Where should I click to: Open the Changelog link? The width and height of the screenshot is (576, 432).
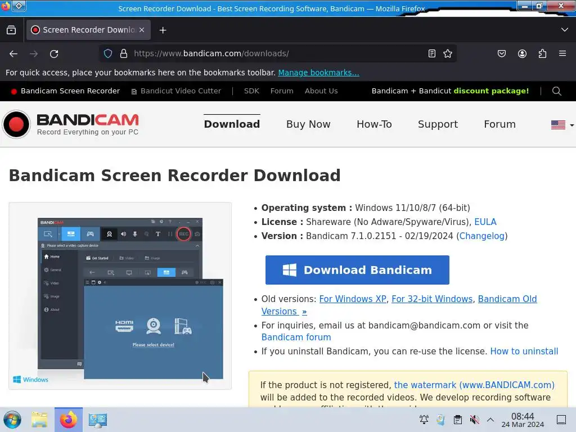click(481, 236)
